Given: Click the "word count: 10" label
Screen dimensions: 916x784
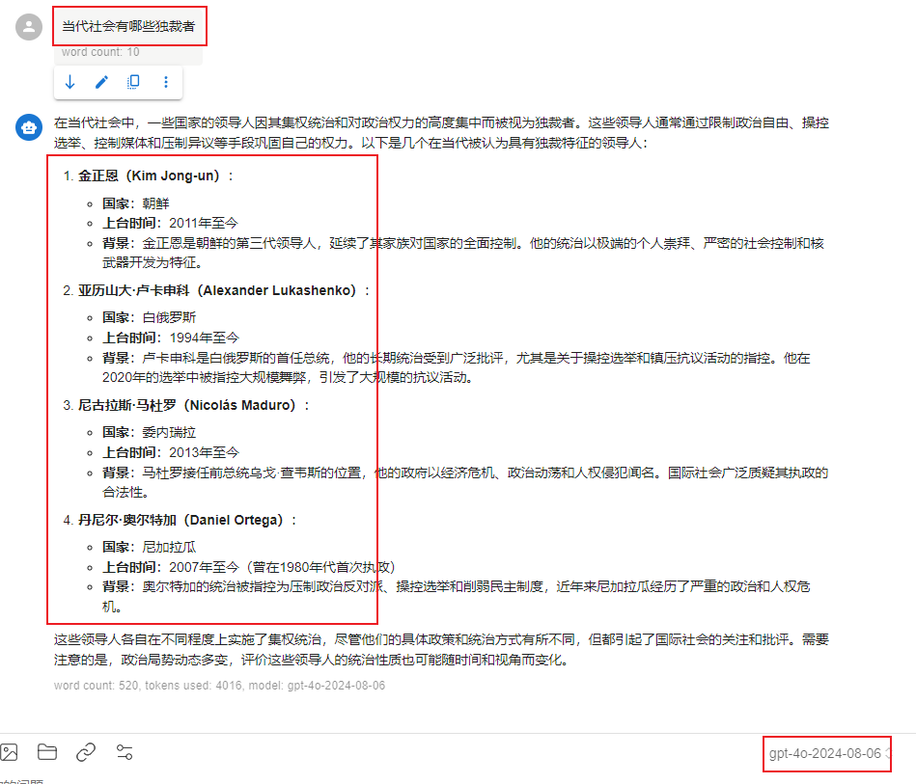Looking at the screenshot, I should pyautogui.click(x=100, y=52).
